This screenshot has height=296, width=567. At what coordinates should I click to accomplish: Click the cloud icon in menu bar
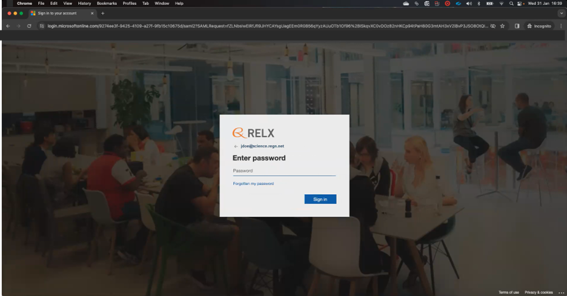[406, 3]
